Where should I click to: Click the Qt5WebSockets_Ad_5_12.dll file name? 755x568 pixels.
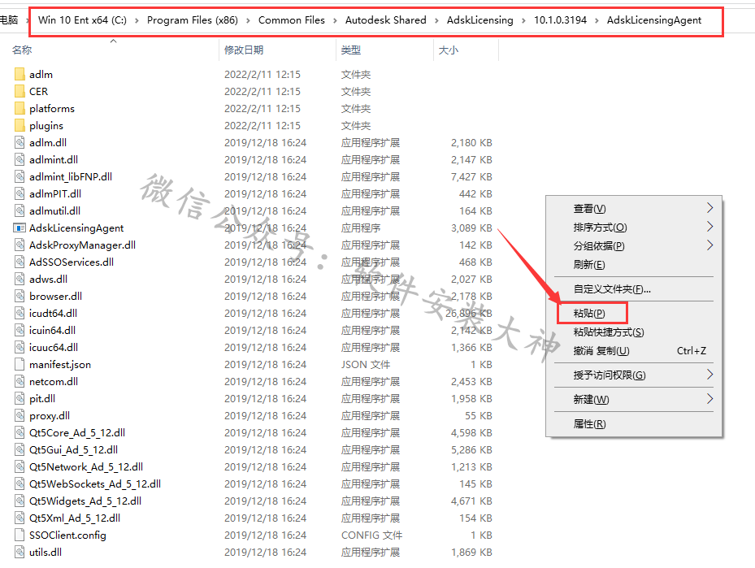coord(95,484)
